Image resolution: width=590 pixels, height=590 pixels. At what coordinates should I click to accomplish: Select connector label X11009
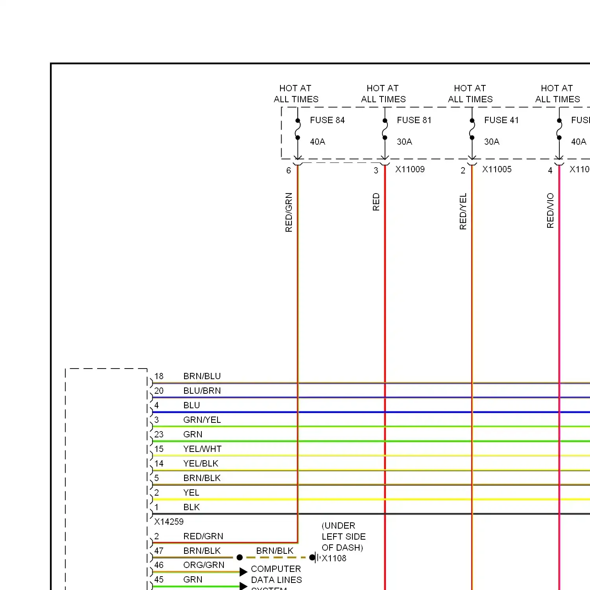click(410, 169)
